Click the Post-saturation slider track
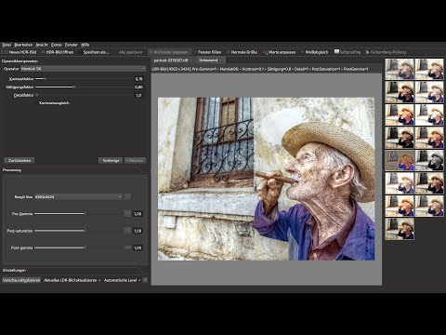This screenshot has width=446, height=335. [x=78, y=231]
